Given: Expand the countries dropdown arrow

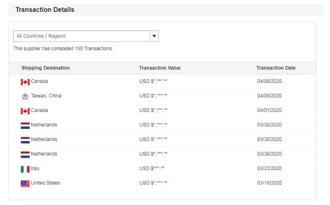Looking at the screenshot, I should coord(154,36).
